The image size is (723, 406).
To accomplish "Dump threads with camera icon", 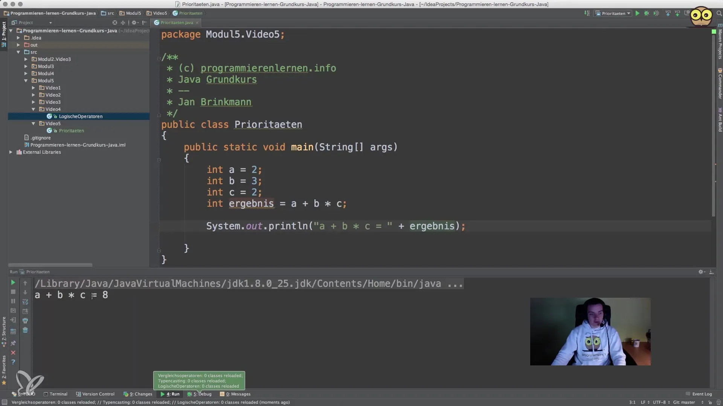I will click(x=13, y=311).
